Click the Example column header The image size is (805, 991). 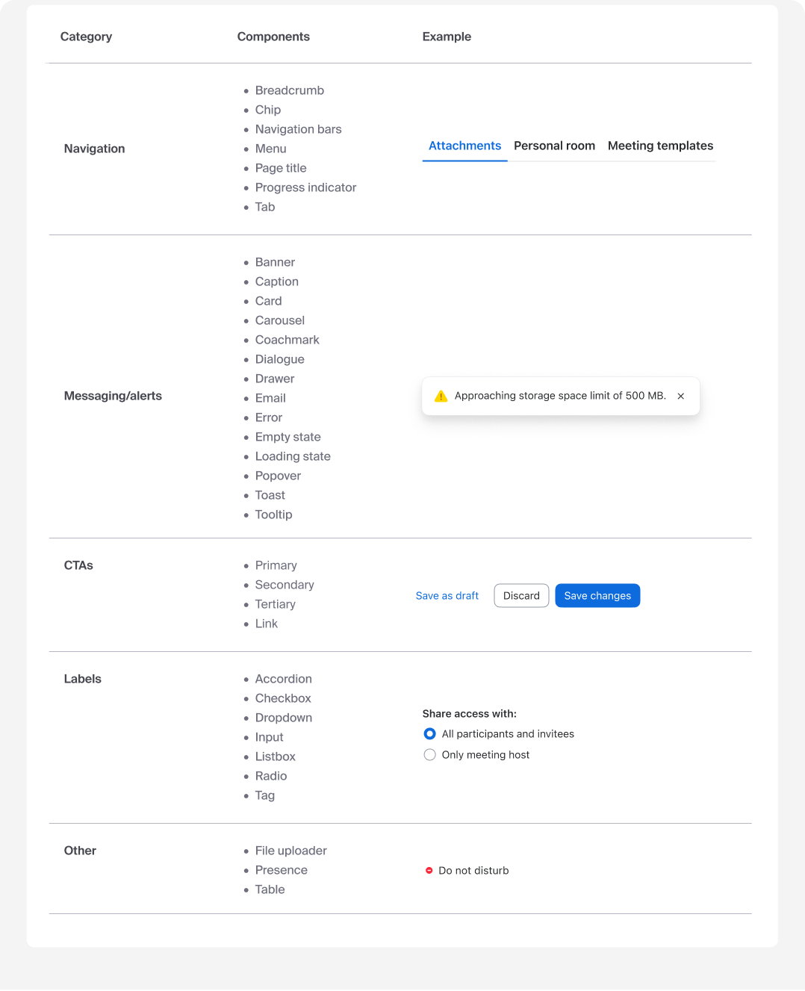447,37
